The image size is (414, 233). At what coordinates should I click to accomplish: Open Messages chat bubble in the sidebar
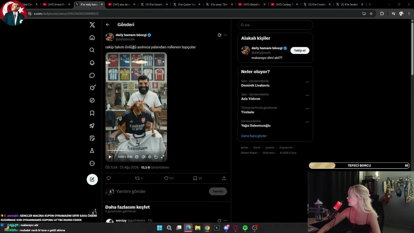(x=92, y=75)
